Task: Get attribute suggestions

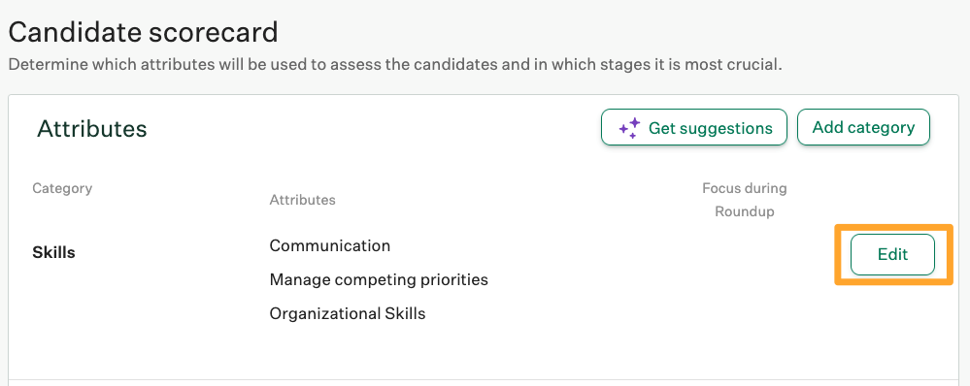Action: [x=694, y=127]
